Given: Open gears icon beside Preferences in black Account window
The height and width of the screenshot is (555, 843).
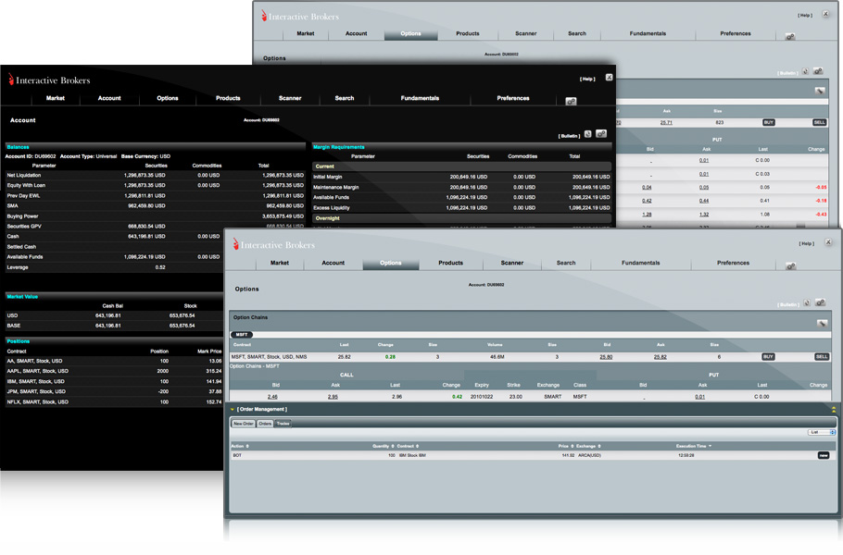Looking at the screenshot, I should [x=571, y=102].
